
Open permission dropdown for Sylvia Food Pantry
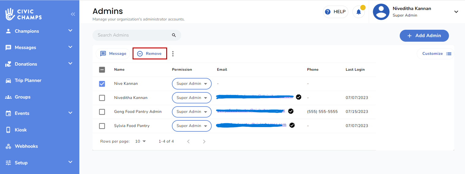pos(192,126)
